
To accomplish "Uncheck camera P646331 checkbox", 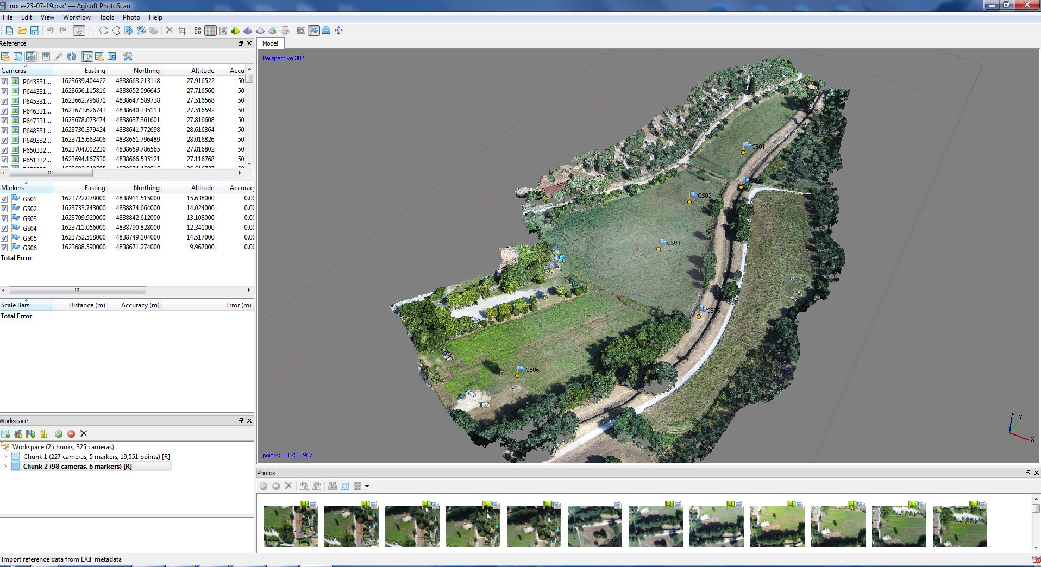I will click(4, 111).
